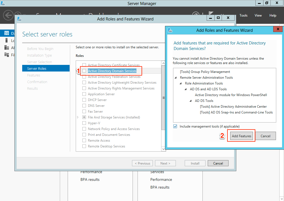Click Server Manager main scrollbar down arrow
Viewport: 284px width, 201px height.
(x=282, y=199)
